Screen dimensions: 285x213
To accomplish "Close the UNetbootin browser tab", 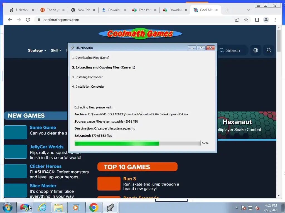I will [x=33, y=10].
